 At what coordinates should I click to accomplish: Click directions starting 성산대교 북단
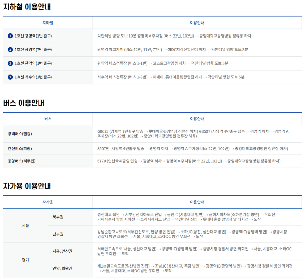pyautogui.click(x=188, y=217)
